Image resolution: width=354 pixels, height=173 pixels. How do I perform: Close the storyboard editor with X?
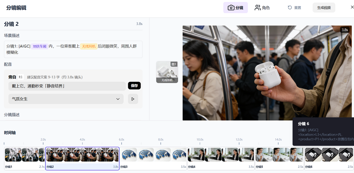347,7
